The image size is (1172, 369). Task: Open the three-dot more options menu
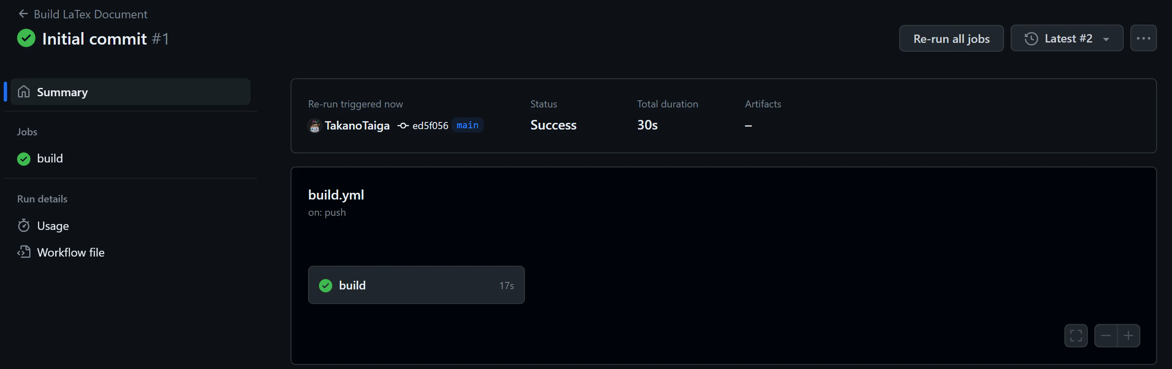tap(1143, 39)
